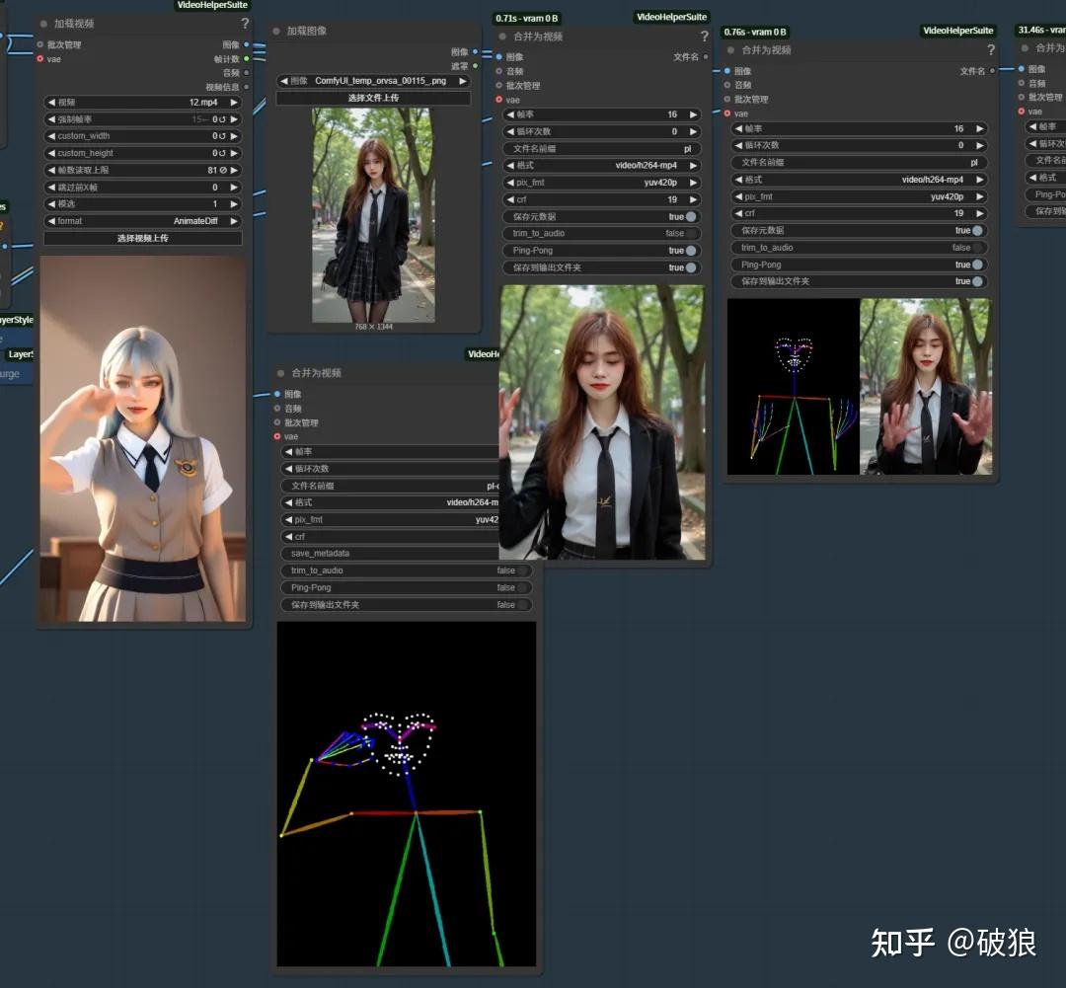Enable trim_to_audio on the first 合并为视频 node
The width and height of the screenshot is (1066, 988).
click(x=692, y=233)
